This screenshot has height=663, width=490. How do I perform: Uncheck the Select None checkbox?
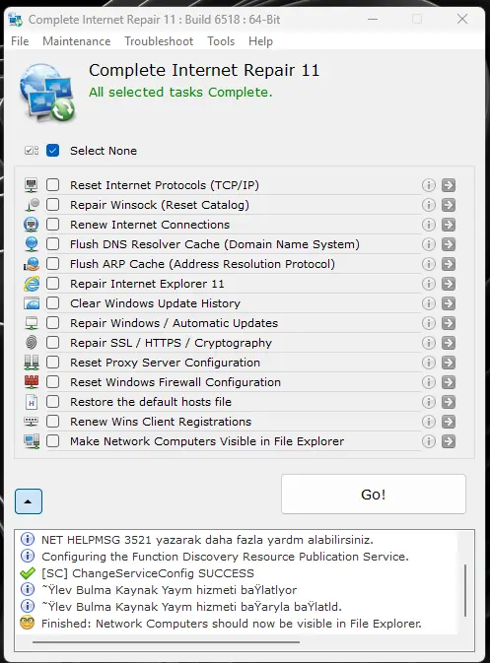[53, 151]
